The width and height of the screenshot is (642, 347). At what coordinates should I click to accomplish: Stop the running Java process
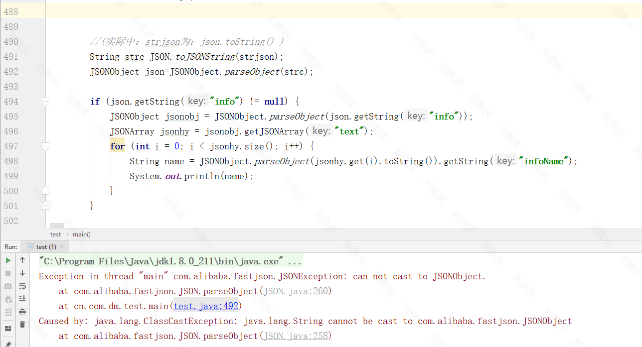click(x=7, y=272)
